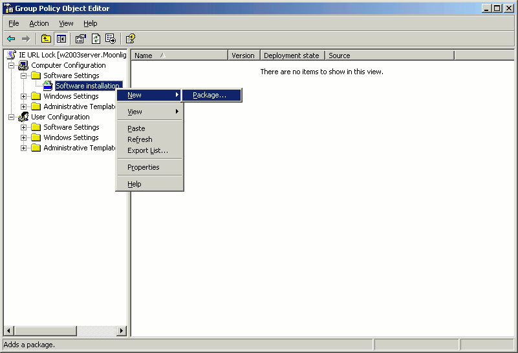Viewport: 518px width, 353px height.
Task: Select IE URL Lock root node label
Action: tap(72, 55)
